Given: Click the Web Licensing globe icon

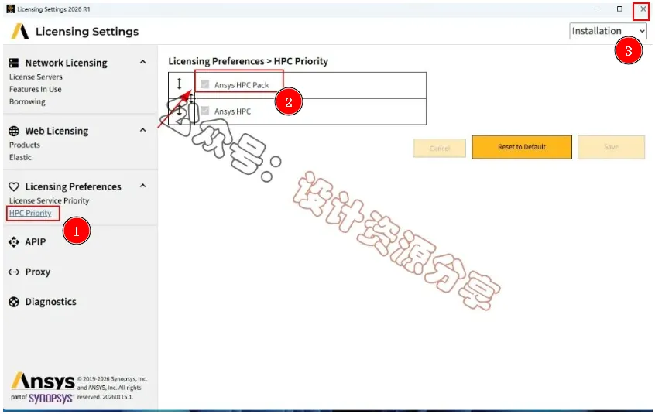Looking at the screenshot, I should point(14,131).
